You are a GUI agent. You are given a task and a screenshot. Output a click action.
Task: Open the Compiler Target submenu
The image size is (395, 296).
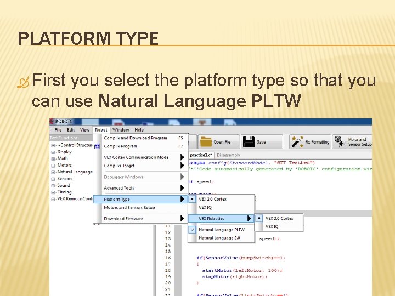(x=140, y=166)
